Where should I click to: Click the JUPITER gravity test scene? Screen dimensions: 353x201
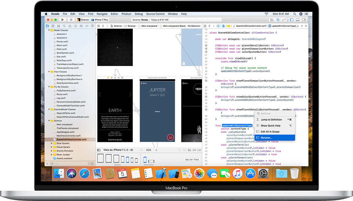[157, 109]
